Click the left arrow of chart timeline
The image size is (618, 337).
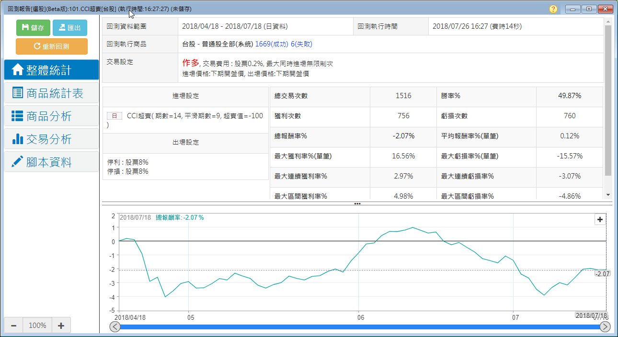click(115, 327)
